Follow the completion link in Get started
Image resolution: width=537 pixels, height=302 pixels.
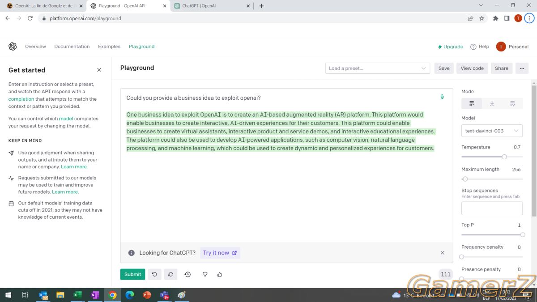pyautogui.click(x=21, y=99)
